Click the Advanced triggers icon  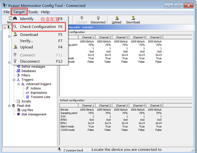coord(23,84)
